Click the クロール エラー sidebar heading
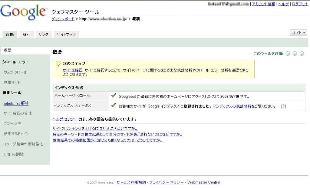The image size is (310, 188). pos(15,62)
